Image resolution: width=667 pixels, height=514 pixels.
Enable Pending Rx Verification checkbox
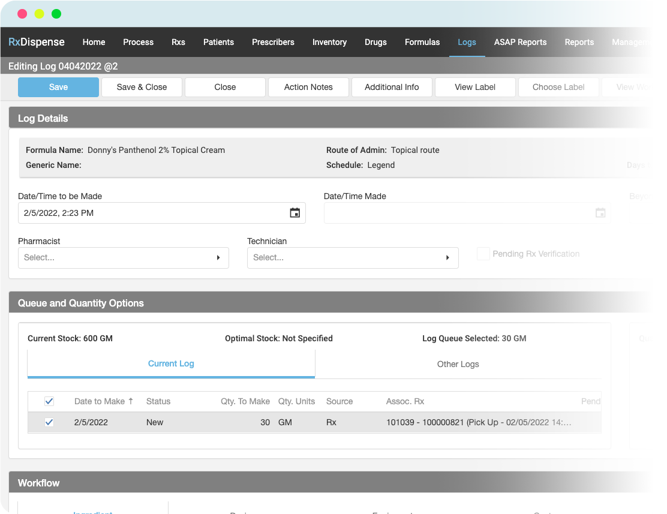(x=483, y=254)
